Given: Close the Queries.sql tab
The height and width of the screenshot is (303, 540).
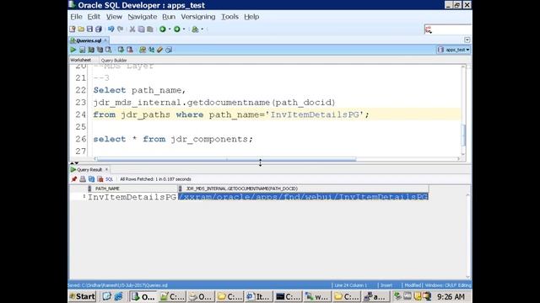Looking at the screenshot, I should point(105,40).
